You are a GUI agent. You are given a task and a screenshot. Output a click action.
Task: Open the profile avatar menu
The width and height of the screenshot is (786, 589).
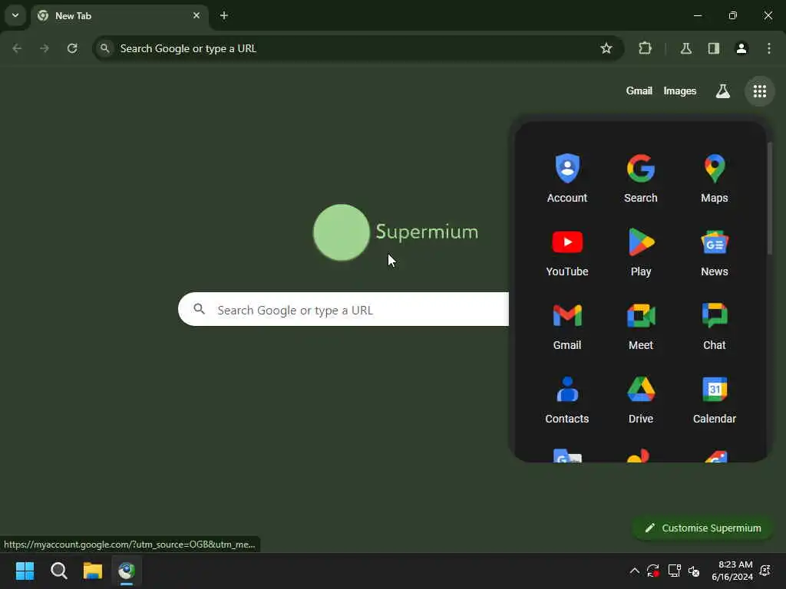(741, 48)
